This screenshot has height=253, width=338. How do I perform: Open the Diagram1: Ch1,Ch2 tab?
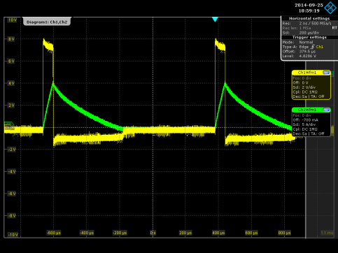(x=47, y=22)
